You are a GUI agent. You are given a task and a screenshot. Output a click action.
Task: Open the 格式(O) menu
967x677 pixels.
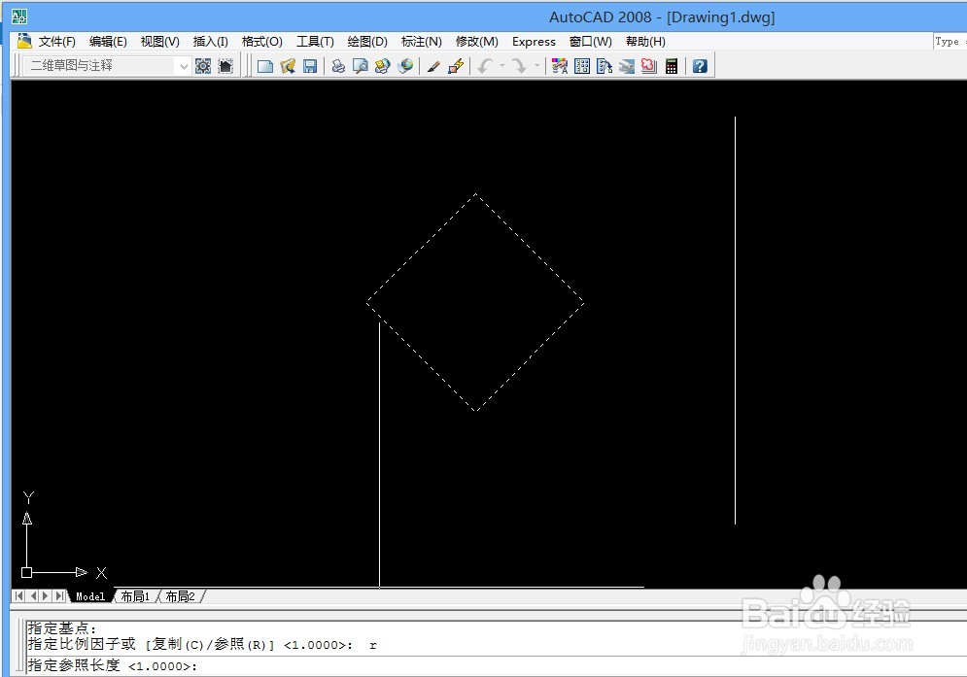[262, 42]
